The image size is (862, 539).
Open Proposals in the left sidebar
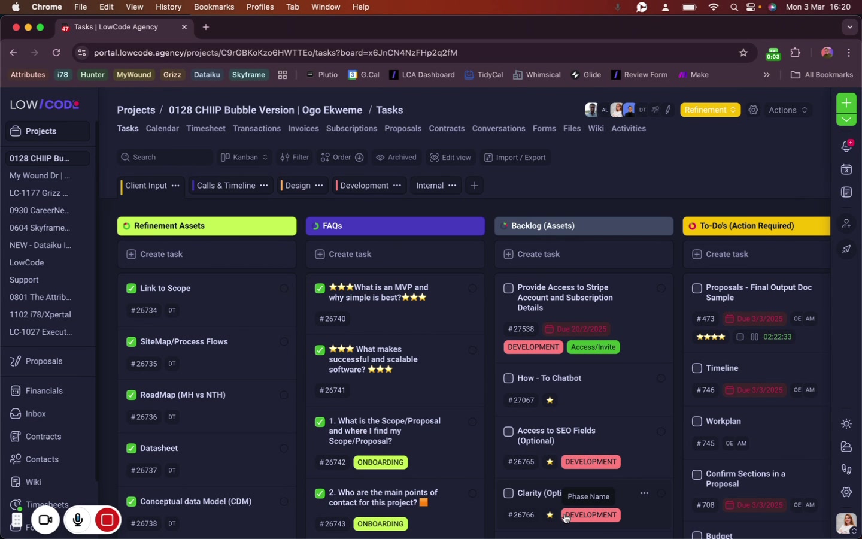[x=44, y=362]
